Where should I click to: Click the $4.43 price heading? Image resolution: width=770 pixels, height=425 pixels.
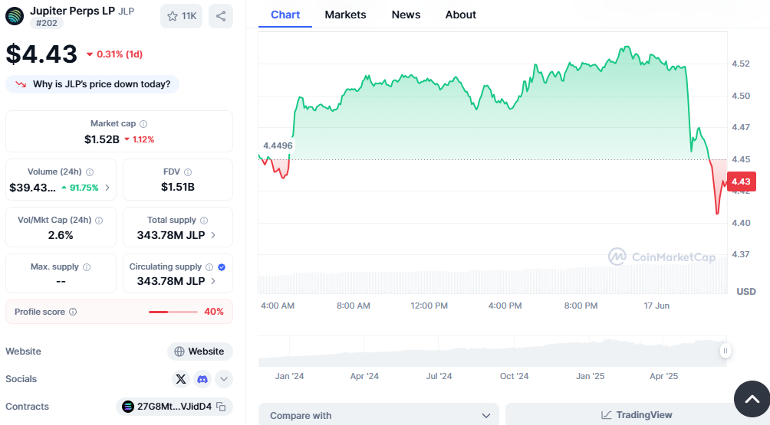41,54
